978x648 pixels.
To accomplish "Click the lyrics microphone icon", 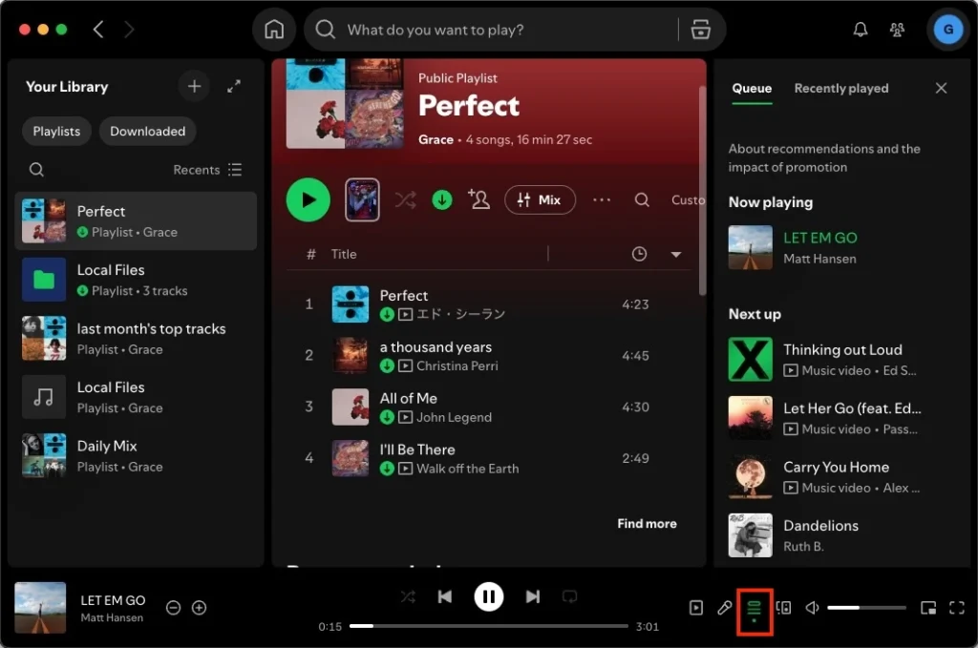I will click(x=724, y=607).
